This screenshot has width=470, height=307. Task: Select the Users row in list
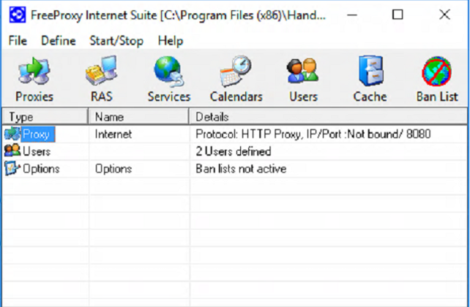click(x=37, y=151)
